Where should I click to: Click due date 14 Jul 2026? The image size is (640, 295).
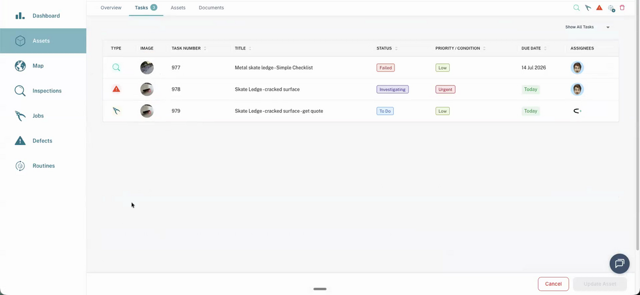click(x=534, y=67)
